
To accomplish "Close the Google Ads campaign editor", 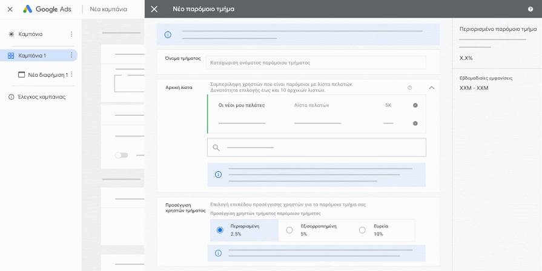I will click(x=10, y=9).
